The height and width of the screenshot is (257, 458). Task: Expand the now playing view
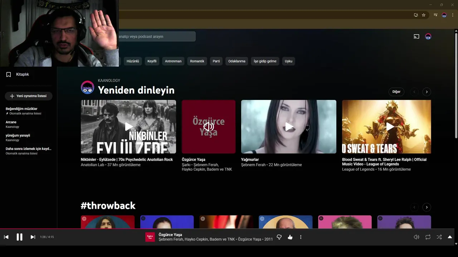[x=450, y=237]
